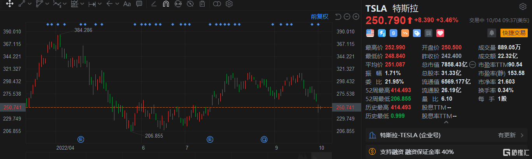The width and height of the screenshot is (532, 159).
Task: Toggle the red heart favorite icon
Action: tap(440, 33)
